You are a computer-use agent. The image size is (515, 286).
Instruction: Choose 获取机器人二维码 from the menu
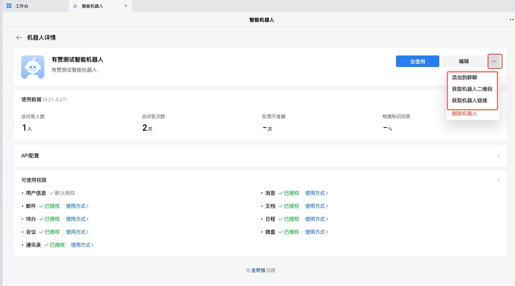473,89
